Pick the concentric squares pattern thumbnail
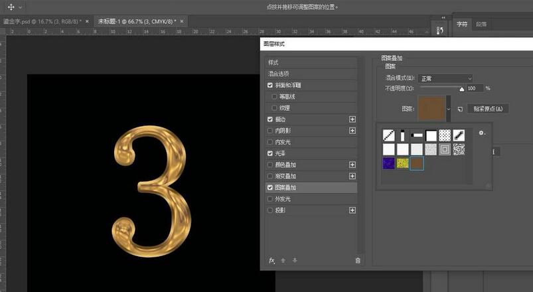This screenshot has width=533, height=292. (x=445, y=149)
